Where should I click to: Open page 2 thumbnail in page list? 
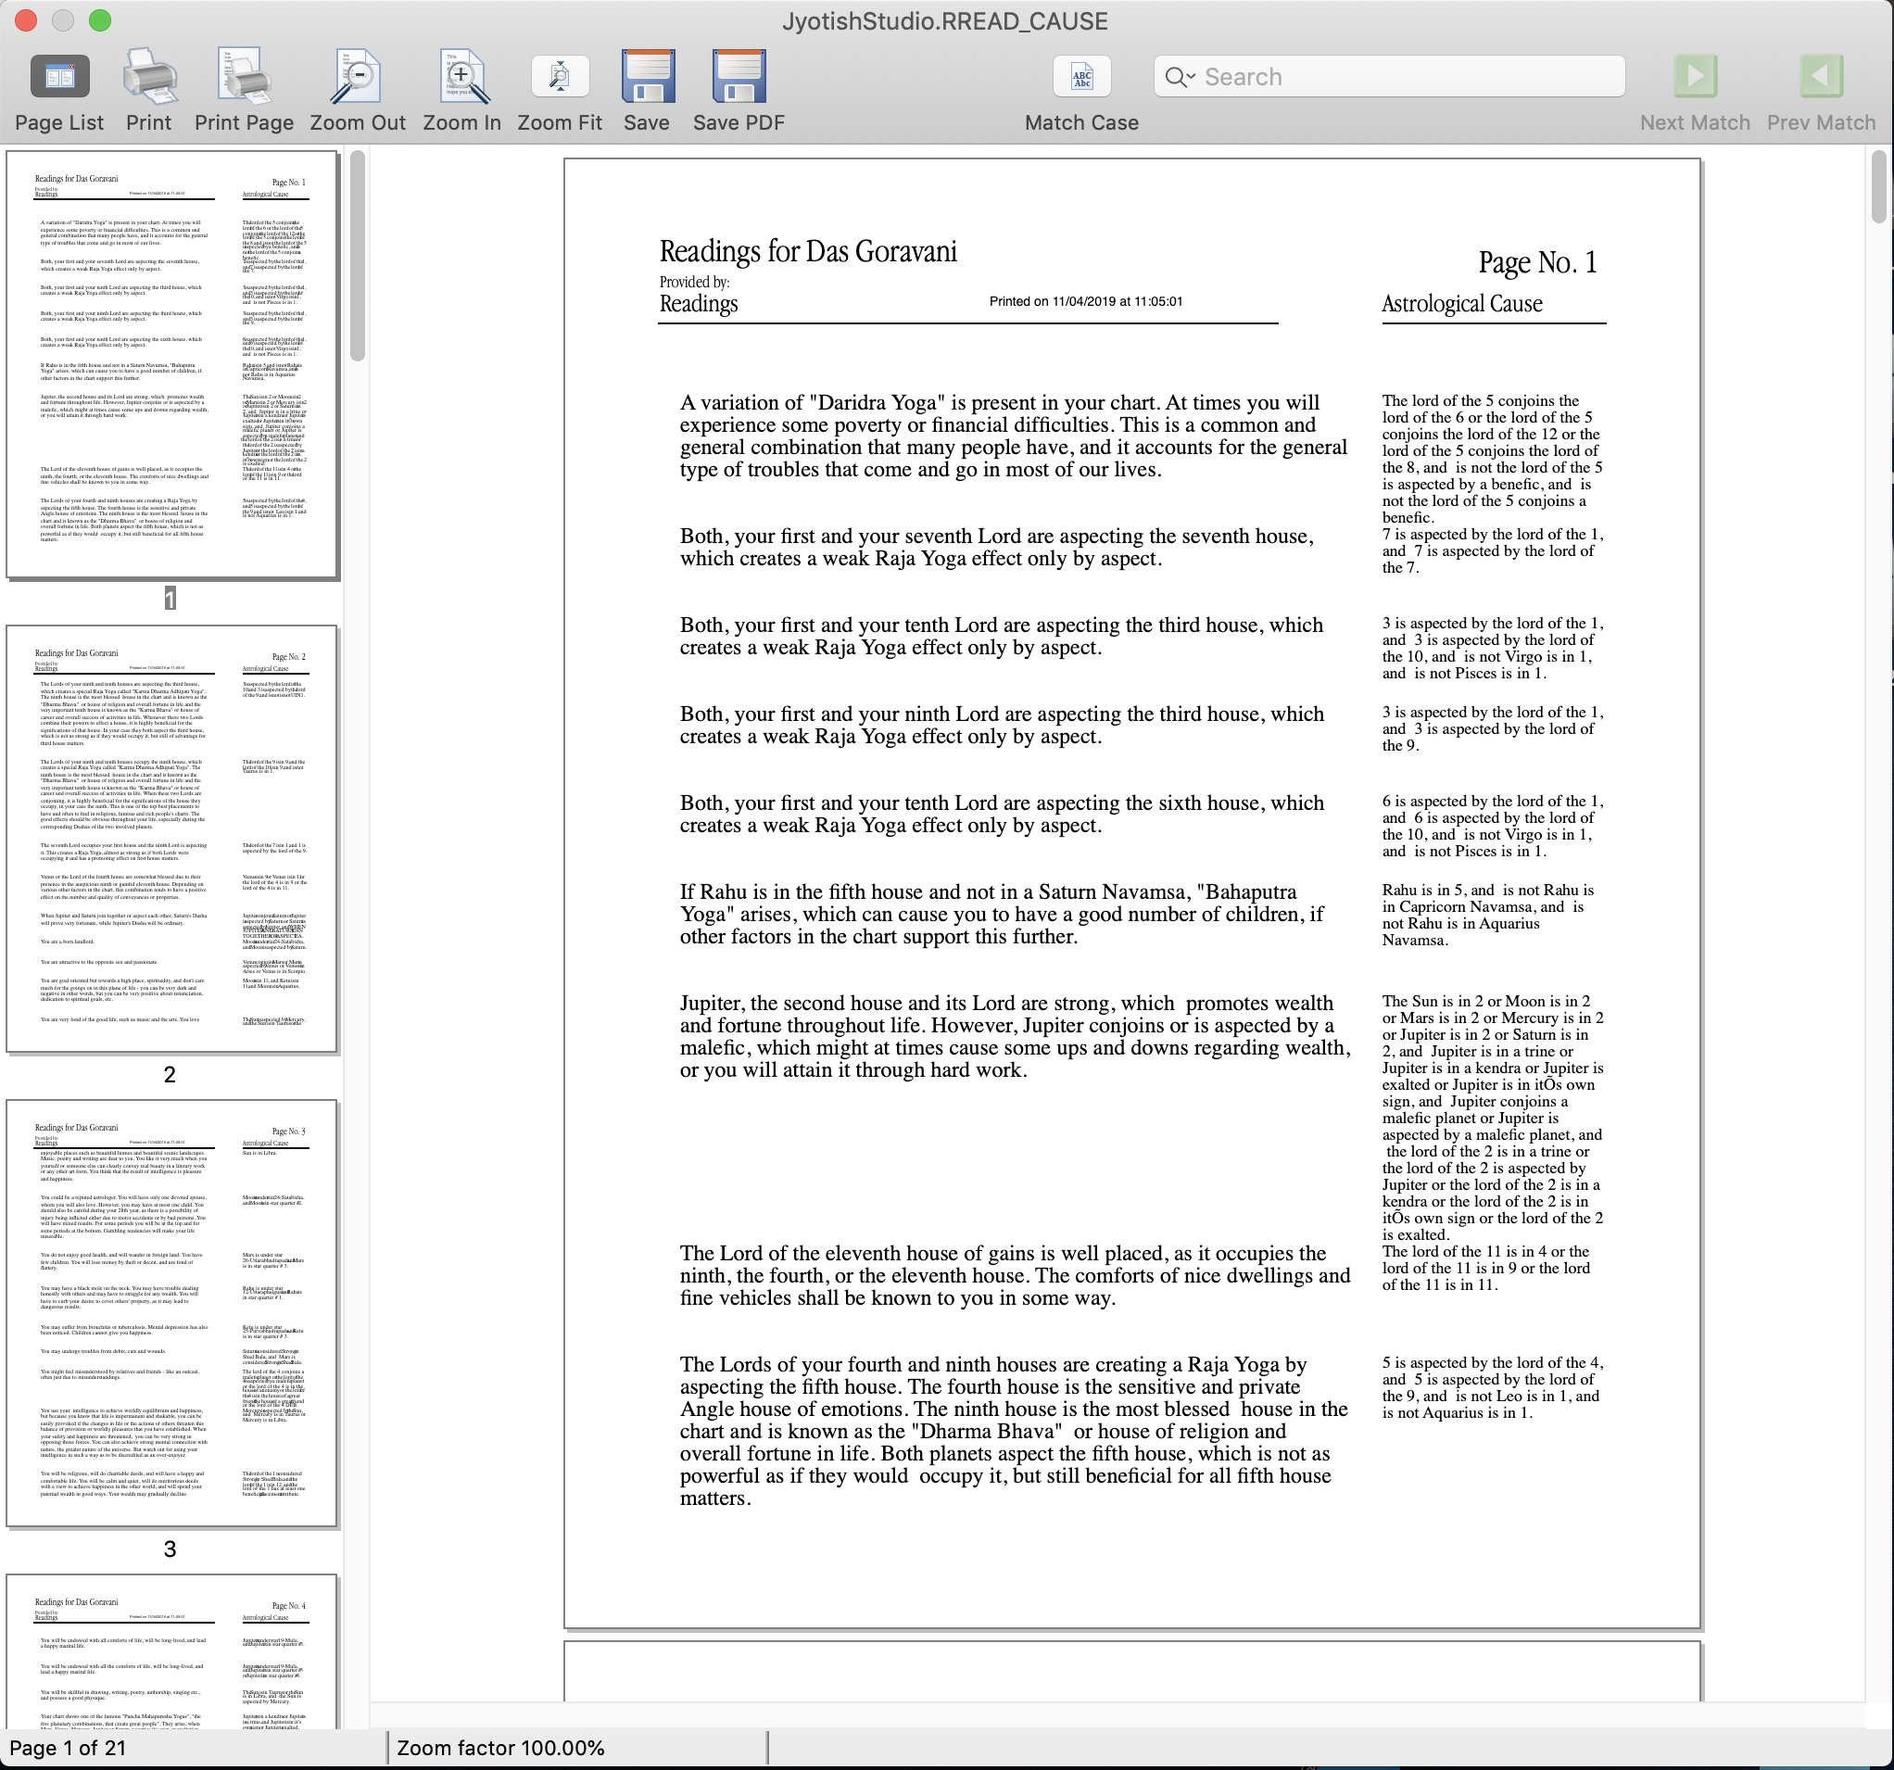pyautogui.click(x=171, y=839)
